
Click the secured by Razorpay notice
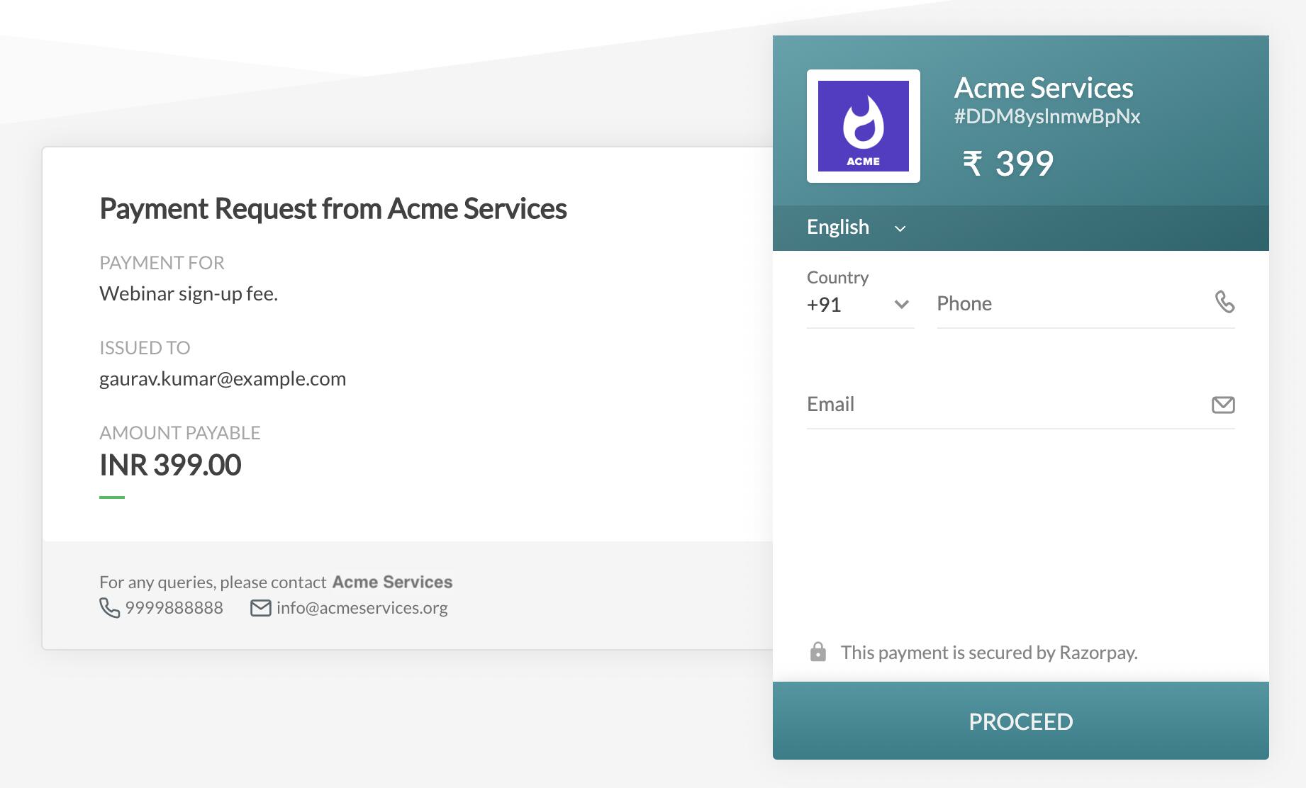click(x=989, y=652)
